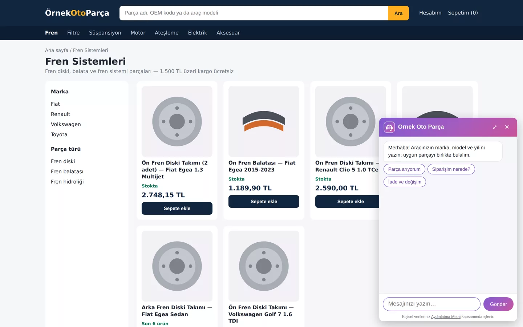523x327 pixels.
Task: Filter by the Renault brand
Action: click(61, 114)
